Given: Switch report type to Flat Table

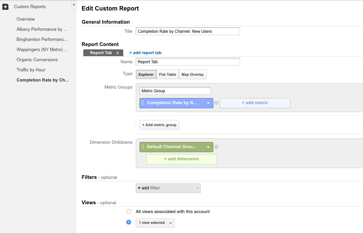Looking at the screenshot, I should [168, 74].
